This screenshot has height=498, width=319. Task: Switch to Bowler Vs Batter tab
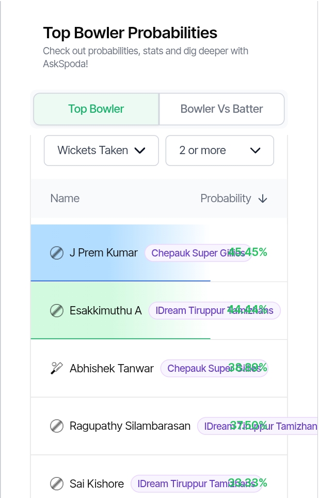(221, 109)
